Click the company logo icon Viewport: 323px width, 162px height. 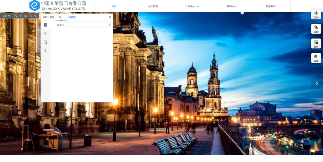pyautogui.click(x=34, y=5)
